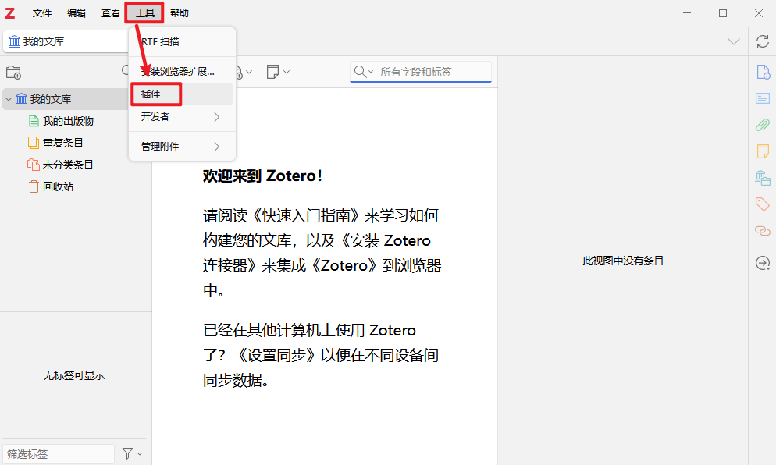
Task: Show Libraries and Collections section icon
Action: pos(762,178)
